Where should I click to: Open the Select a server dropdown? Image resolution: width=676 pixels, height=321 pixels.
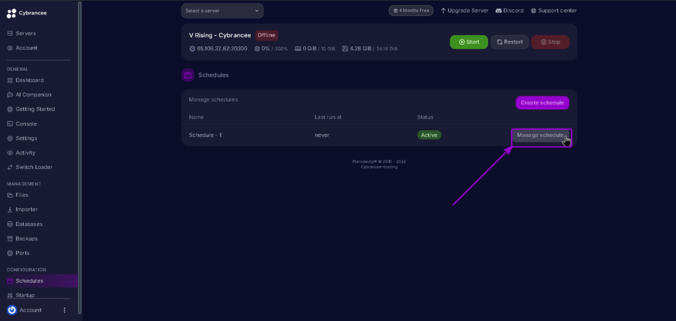point(222,11)
